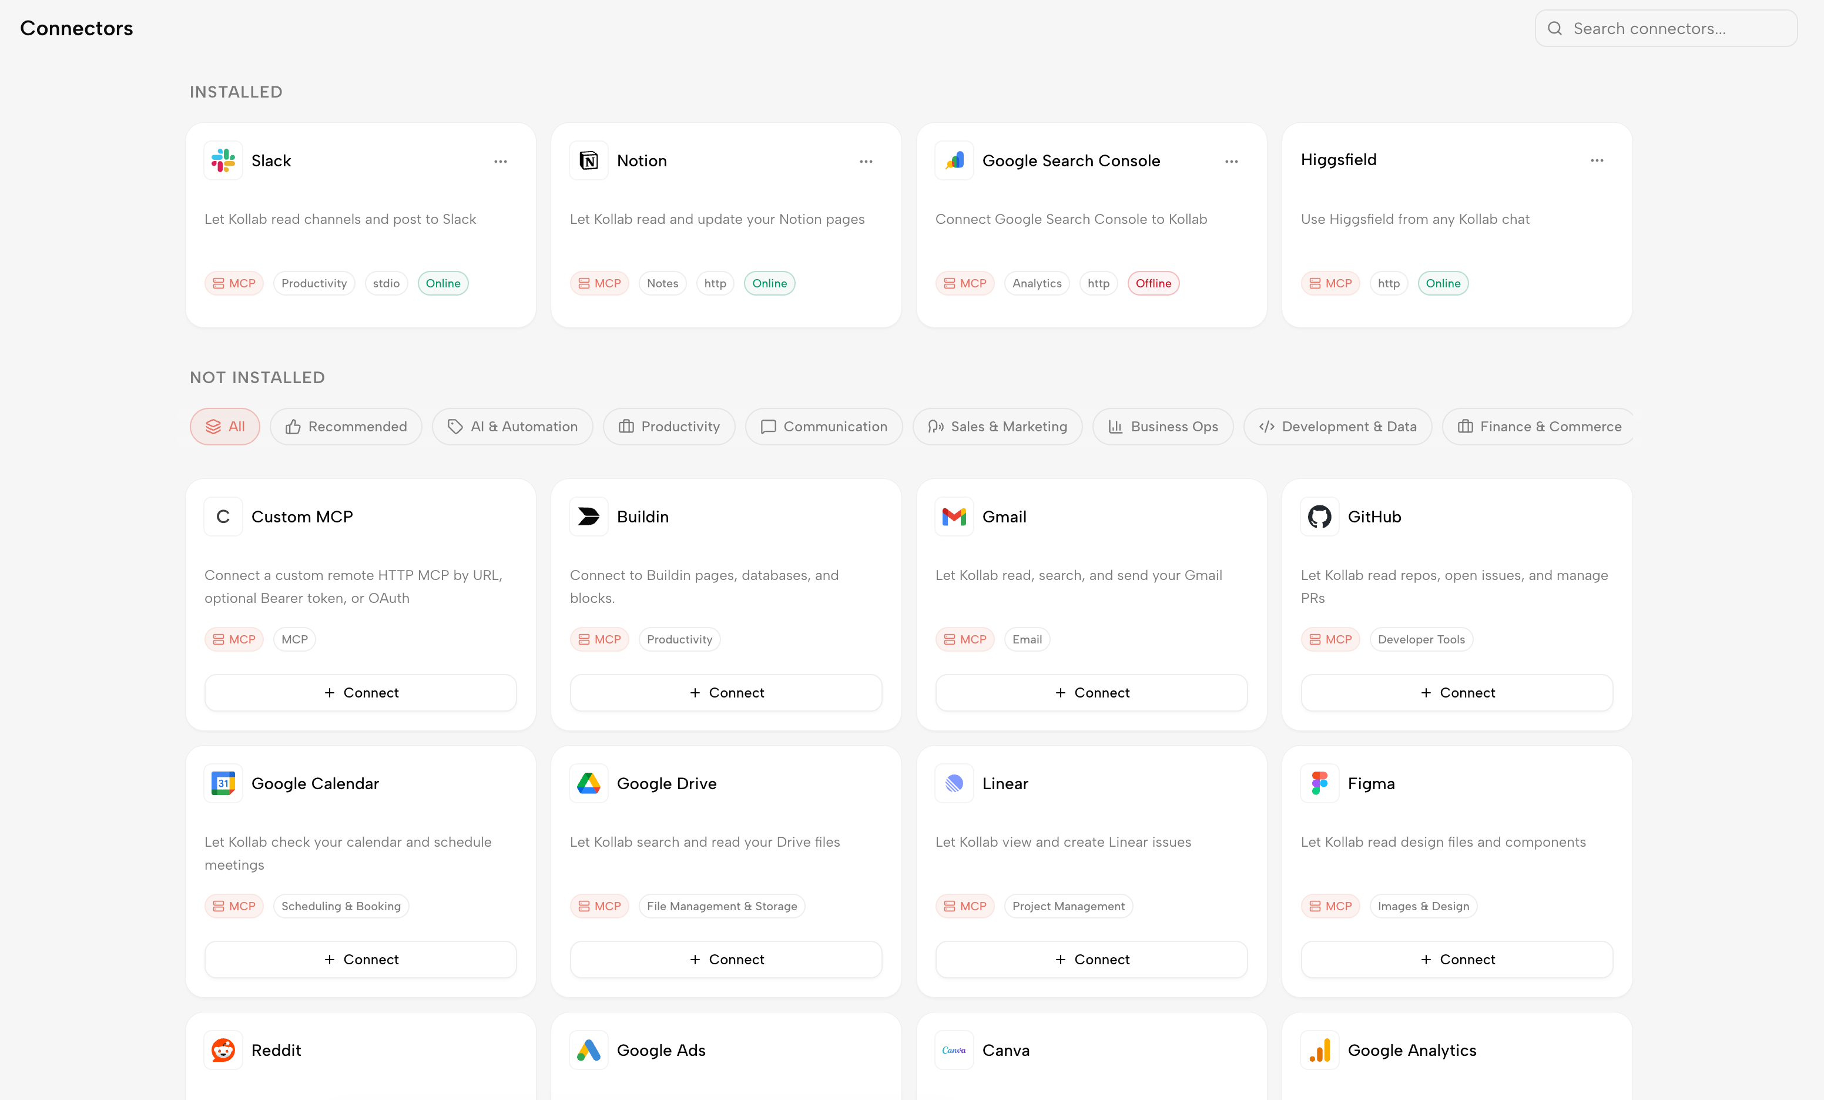Connect the GitHub connector

pos(1457,692)
